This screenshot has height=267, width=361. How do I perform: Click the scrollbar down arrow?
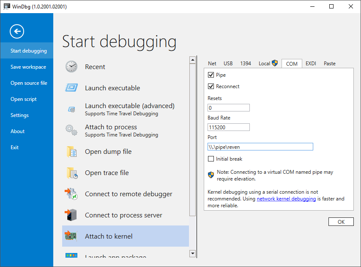tap(193, 253)
